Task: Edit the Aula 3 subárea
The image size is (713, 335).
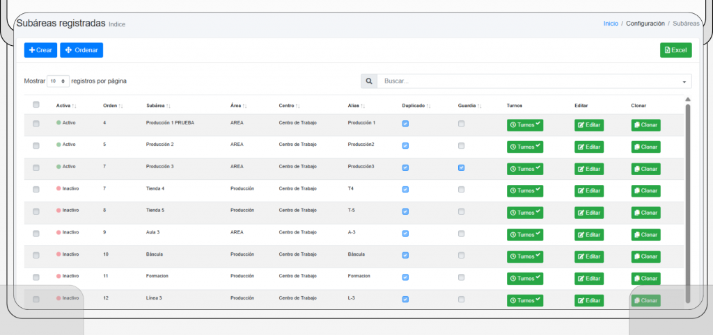Action: coord(589,235)
